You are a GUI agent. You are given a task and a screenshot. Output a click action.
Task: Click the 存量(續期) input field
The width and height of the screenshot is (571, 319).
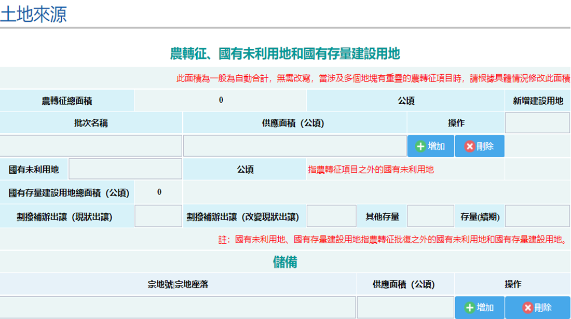click(x=537, y=216)
